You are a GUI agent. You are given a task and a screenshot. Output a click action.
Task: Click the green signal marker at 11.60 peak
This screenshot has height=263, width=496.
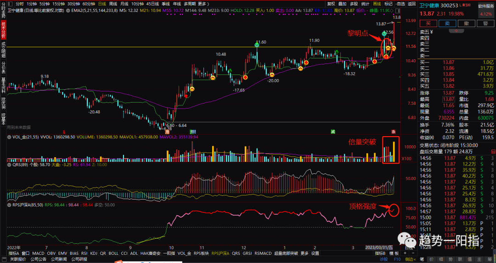point(257,46)
